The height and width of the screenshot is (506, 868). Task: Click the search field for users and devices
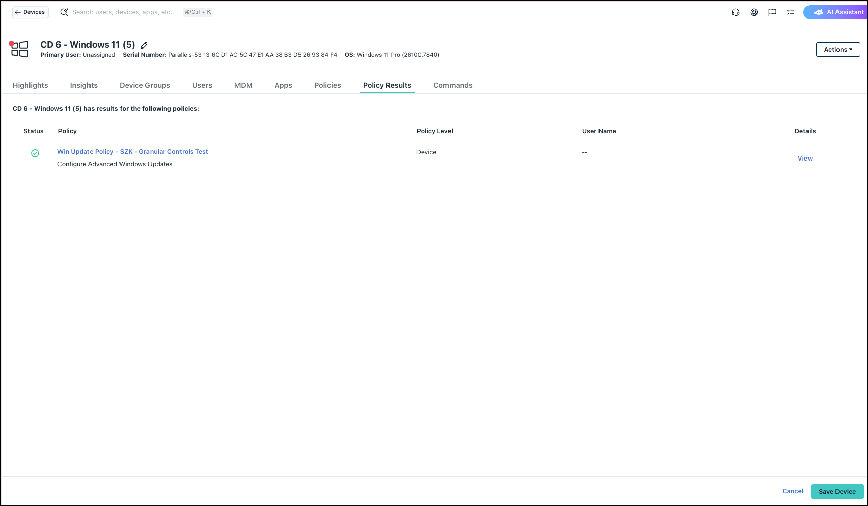coord(124,12)
